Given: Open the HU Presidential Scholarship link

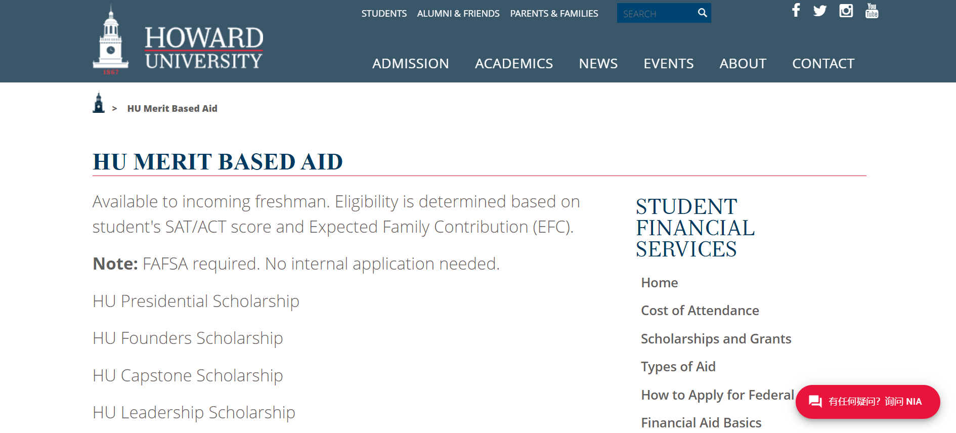Looking at the screenshot, I should pyautogui.click(x=196, y=301).
